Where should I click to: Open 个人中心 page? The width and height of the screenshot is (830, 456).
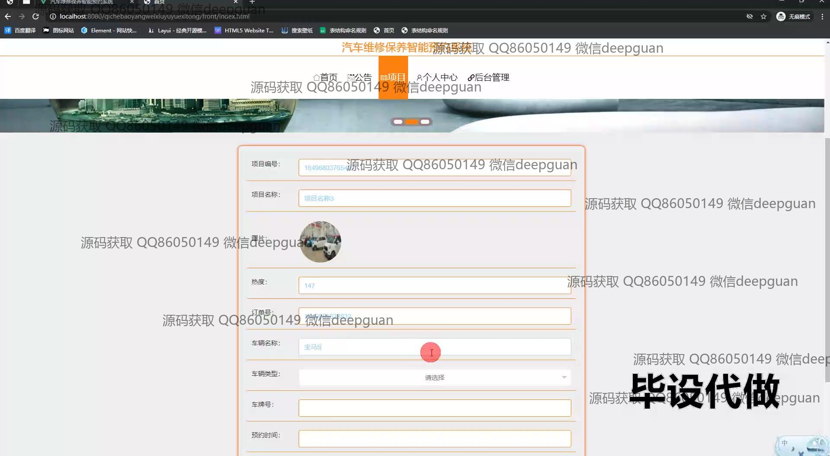[437, 77]
